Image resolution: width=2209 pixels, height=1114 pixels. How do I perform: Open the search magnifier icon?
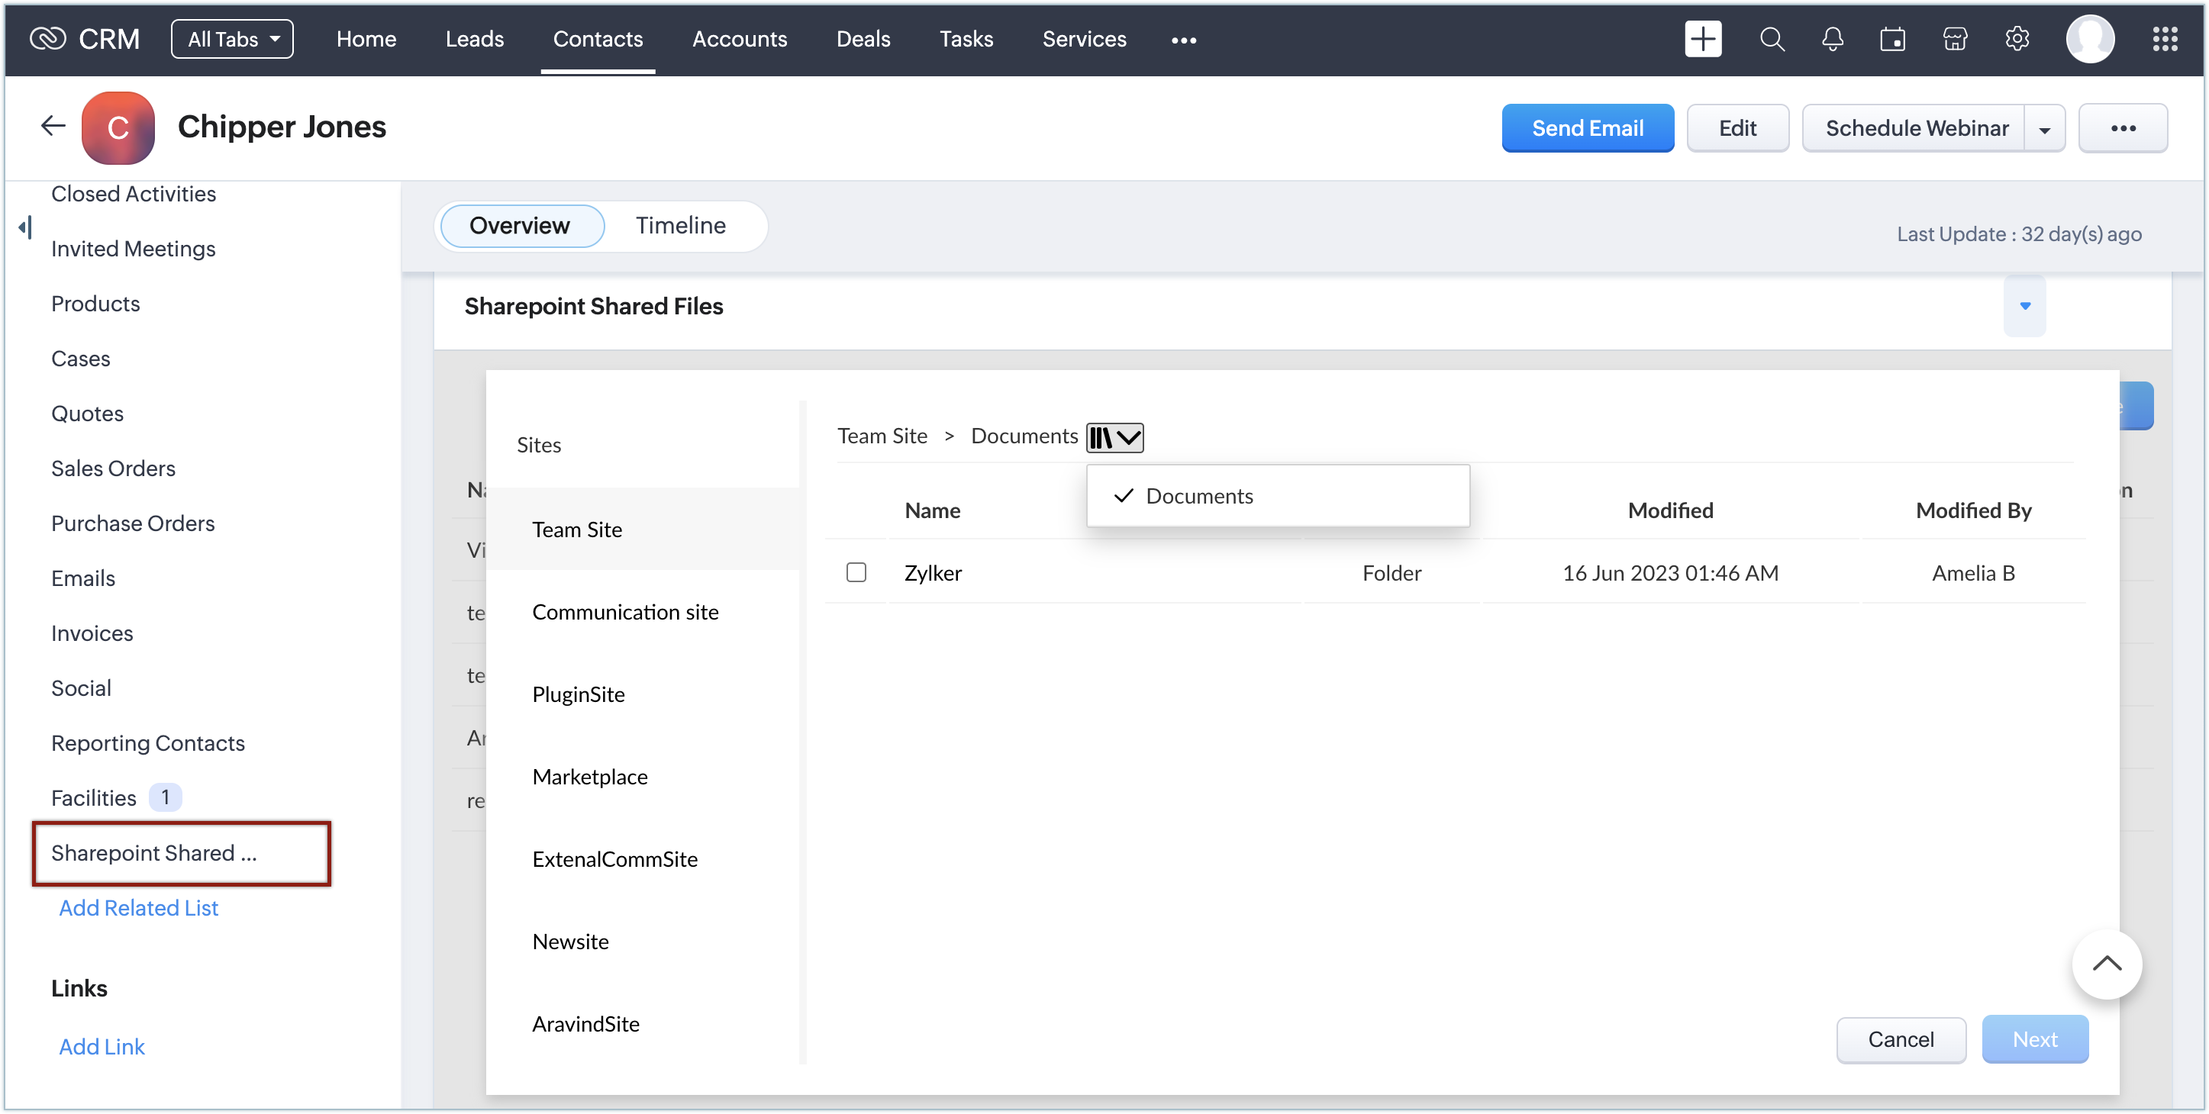pos(1772,40)
